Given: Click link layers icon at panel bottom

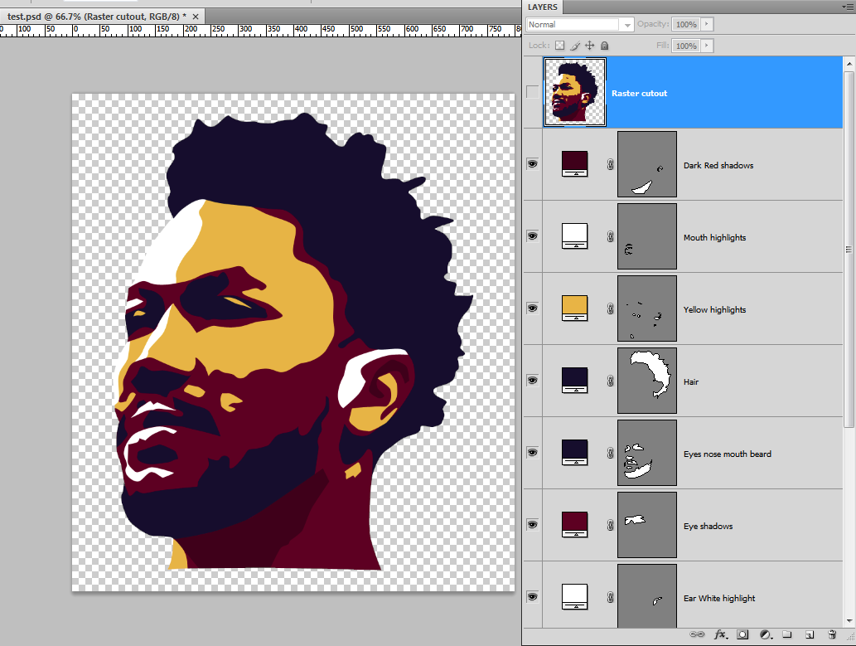Looking at the screenshot, I should [697, 634].
